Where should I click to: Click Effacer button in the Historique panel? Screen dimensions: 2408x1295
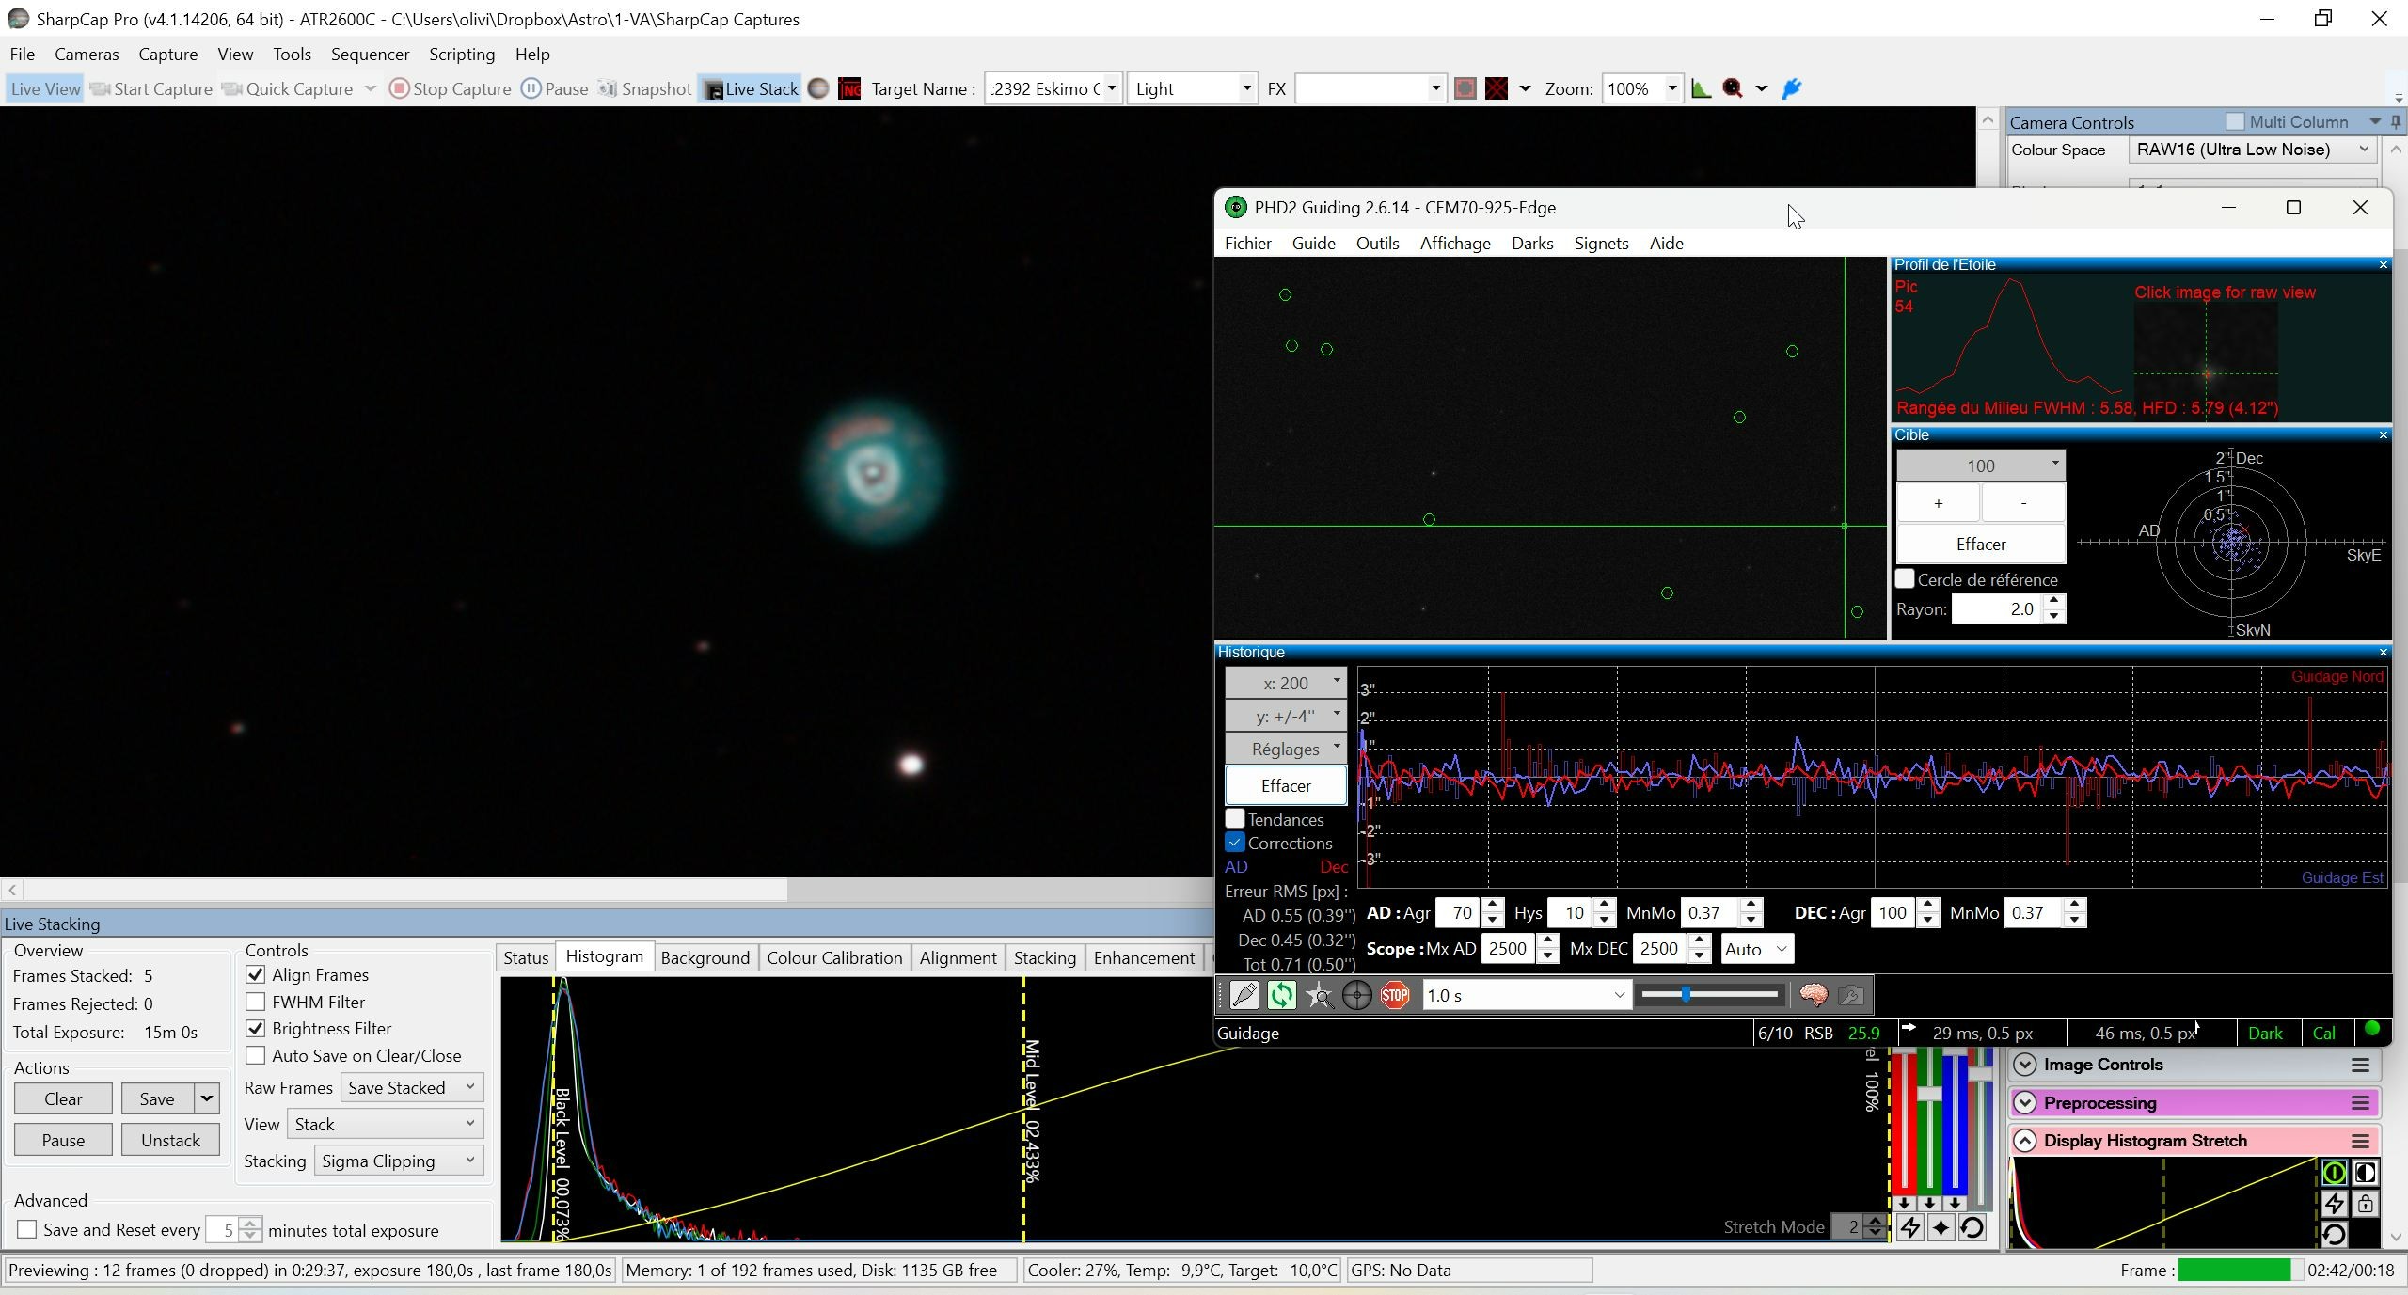coord(1286,785)
